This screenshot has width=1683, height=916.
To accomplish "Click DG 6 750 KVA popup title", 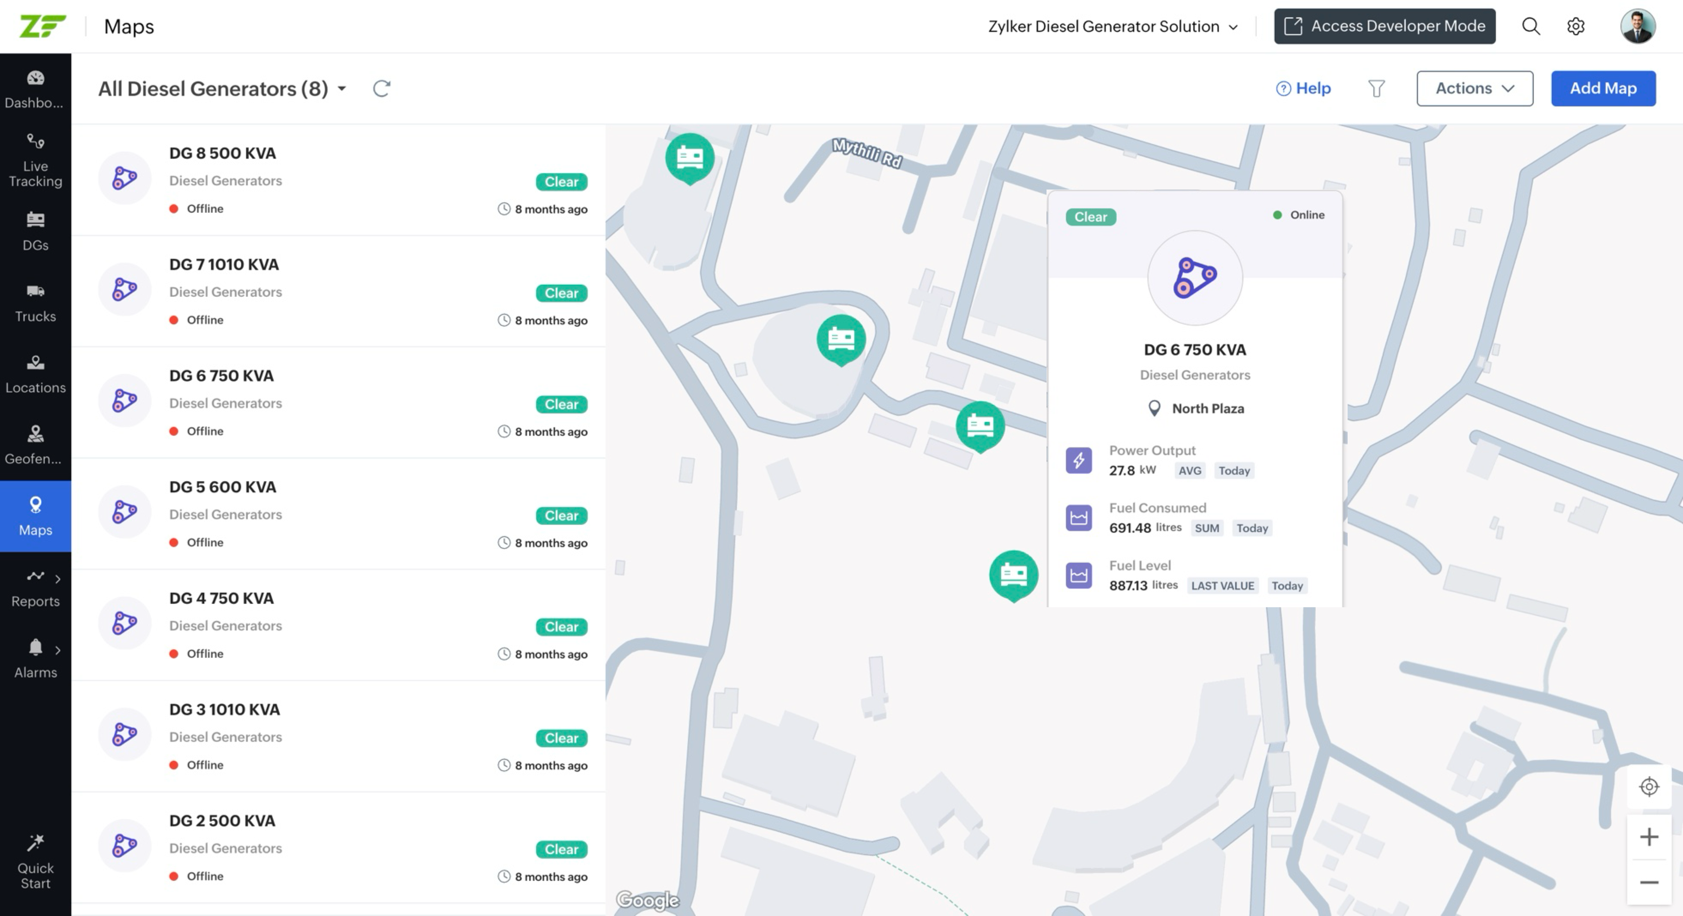I will click(1194, 350).
